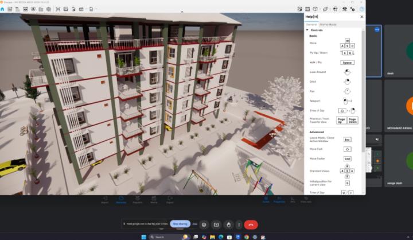Click the landscape-picture icon in the toolbar
413x240 pixels.
click(65, 9)
